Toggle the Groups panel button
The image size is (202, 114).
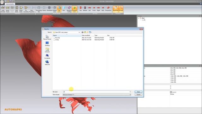click(x=121, y=9)
